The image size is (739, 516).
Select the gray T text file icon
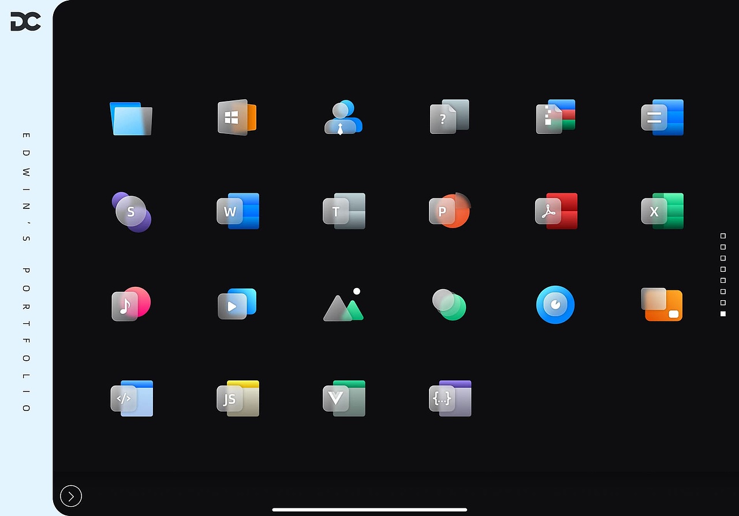344,211
